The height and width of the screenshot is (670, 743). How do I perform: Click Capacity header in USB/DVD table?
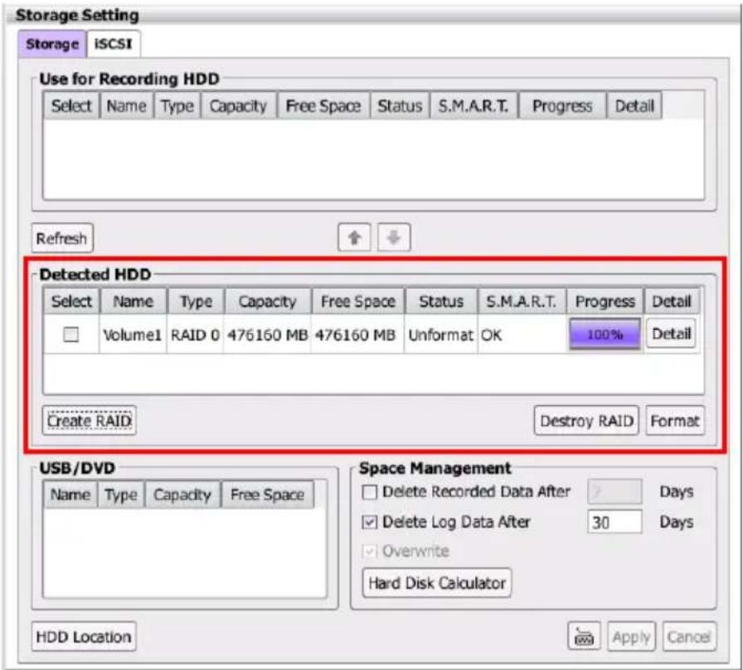(182, 495)
